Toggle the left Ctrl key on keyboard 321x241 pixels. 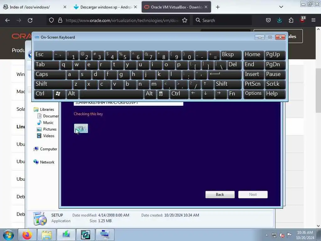coord(43,94)
